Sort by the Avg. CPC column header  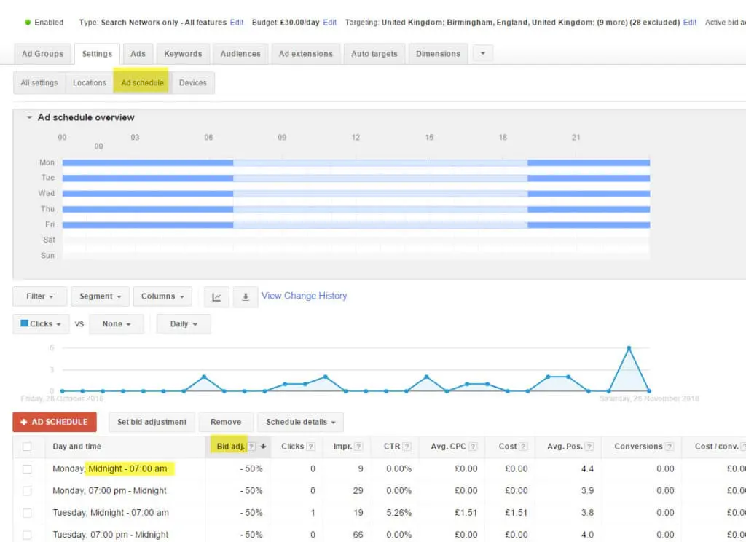click(x=448, y=447)
